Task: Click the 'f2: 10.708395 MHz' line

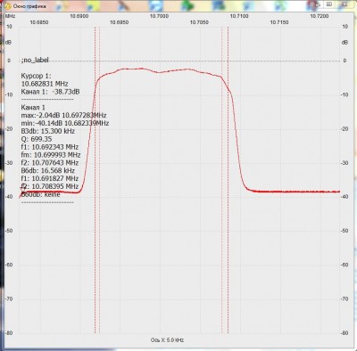Action: pyautogui.click(x=50, y=186)
